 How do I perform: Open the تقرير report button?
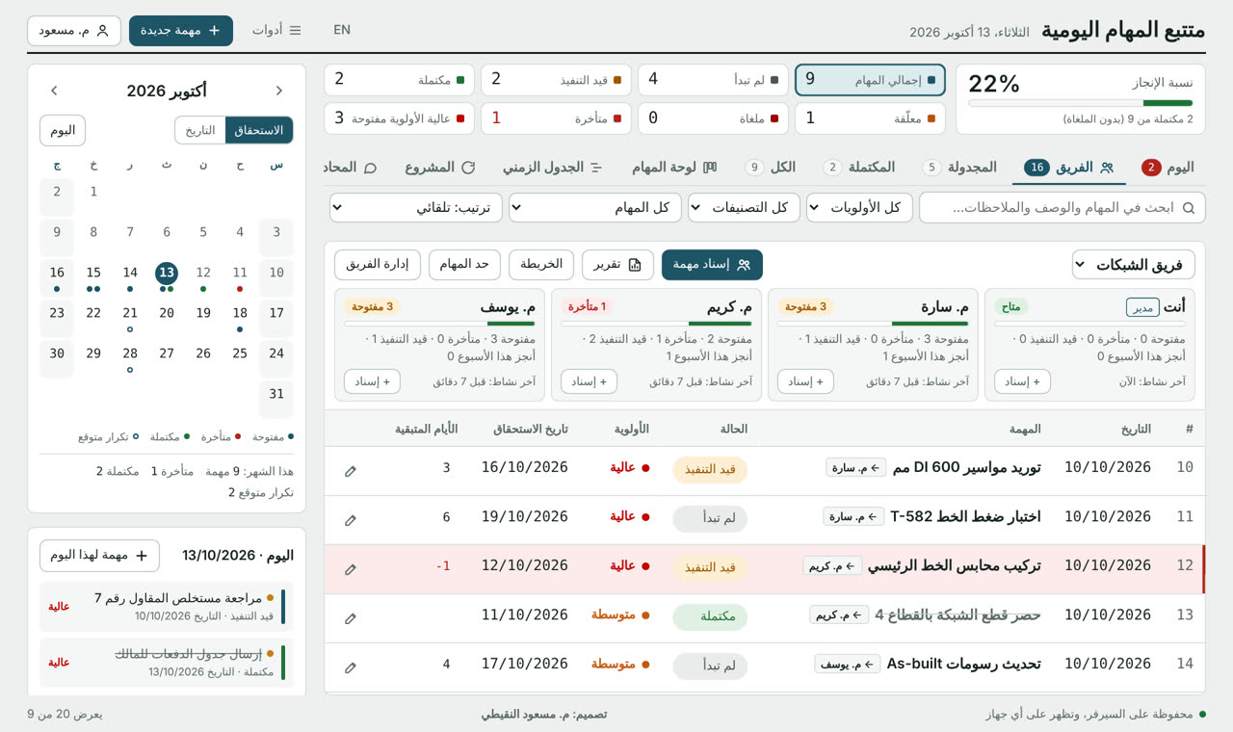click(x=617, y=265)
